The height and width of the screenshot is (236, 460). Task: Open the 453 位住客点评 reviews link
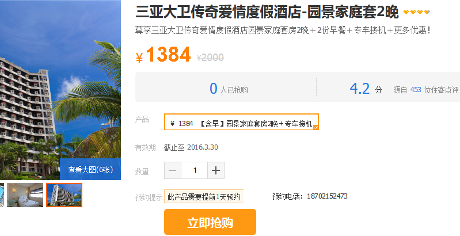[x=434, y=90]
